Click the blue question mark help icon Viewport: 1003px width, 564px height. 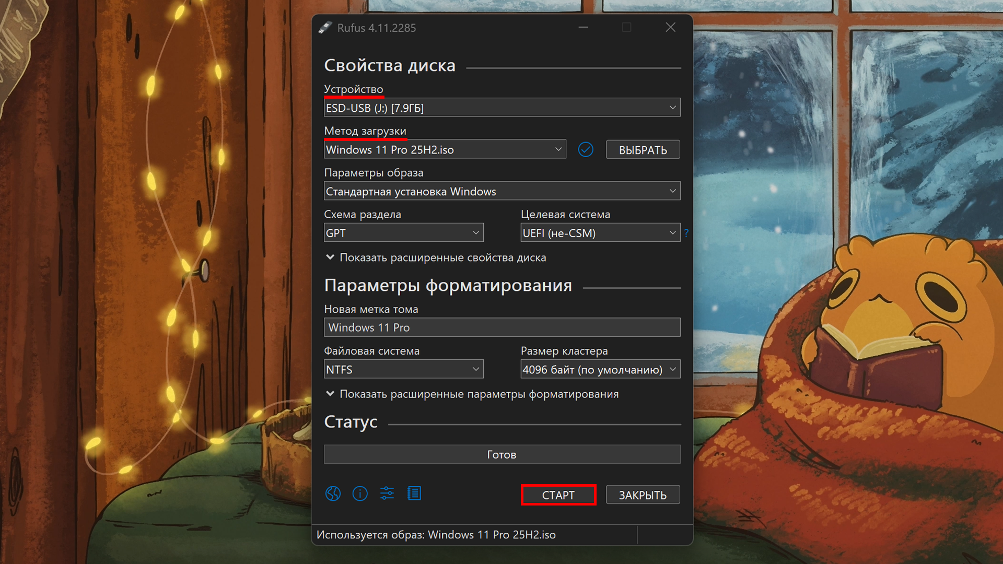click(686, 233)
